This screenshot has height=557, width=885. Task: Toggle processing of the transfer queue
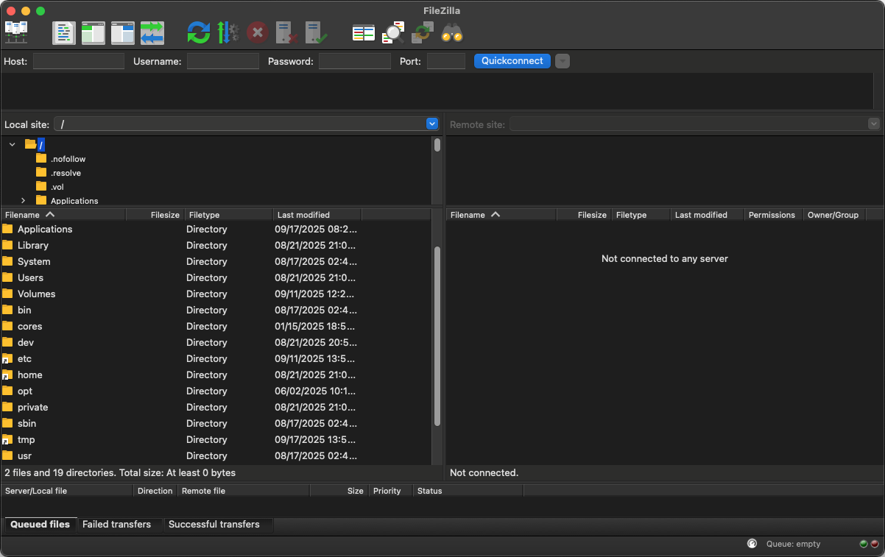pos(228,32)
